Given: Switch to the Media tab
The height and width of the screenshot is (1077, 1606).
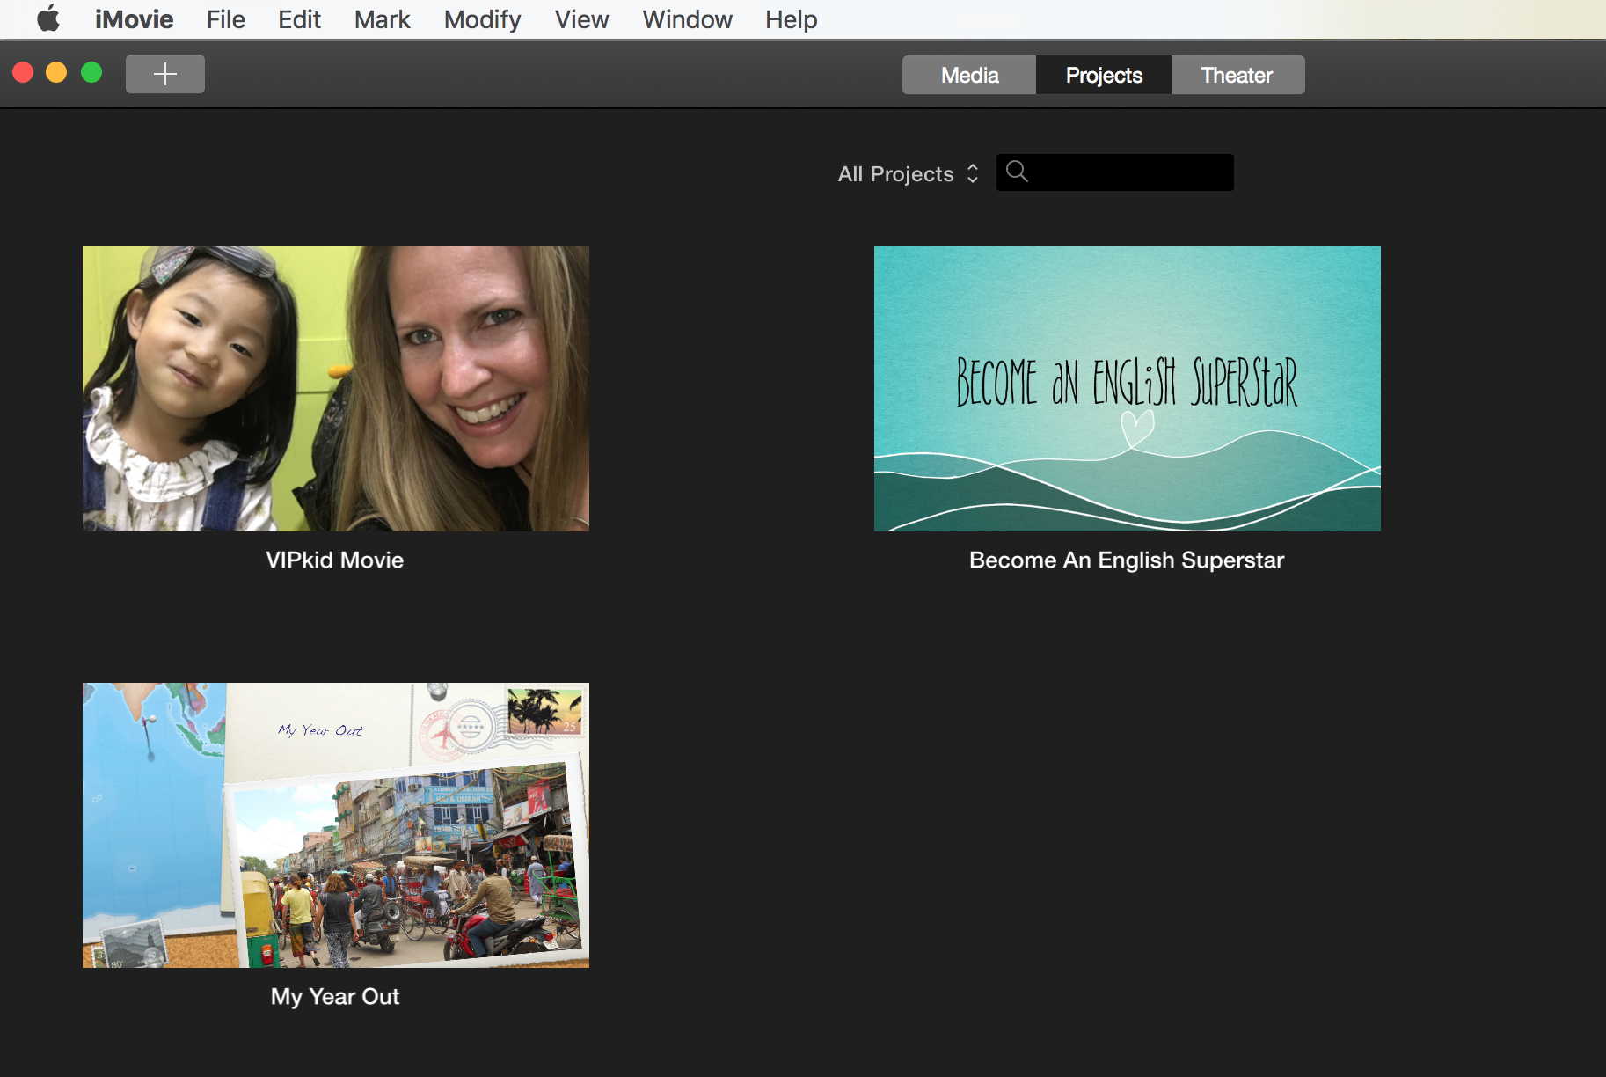Looking at the screenshot, I should pos(969,76).
